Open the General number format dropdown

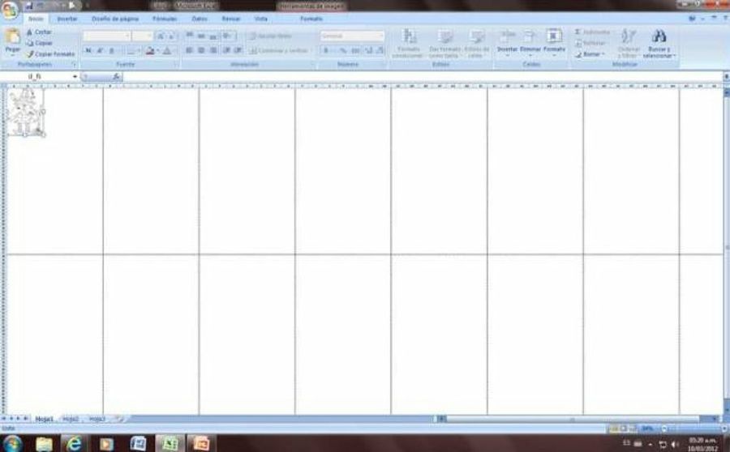pos(352,36)
